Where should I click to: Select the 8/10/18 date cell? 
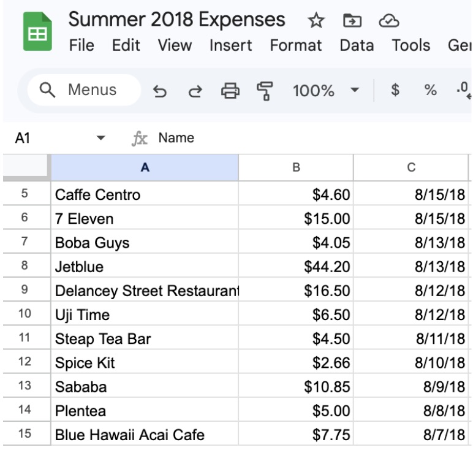click(411, 362)
